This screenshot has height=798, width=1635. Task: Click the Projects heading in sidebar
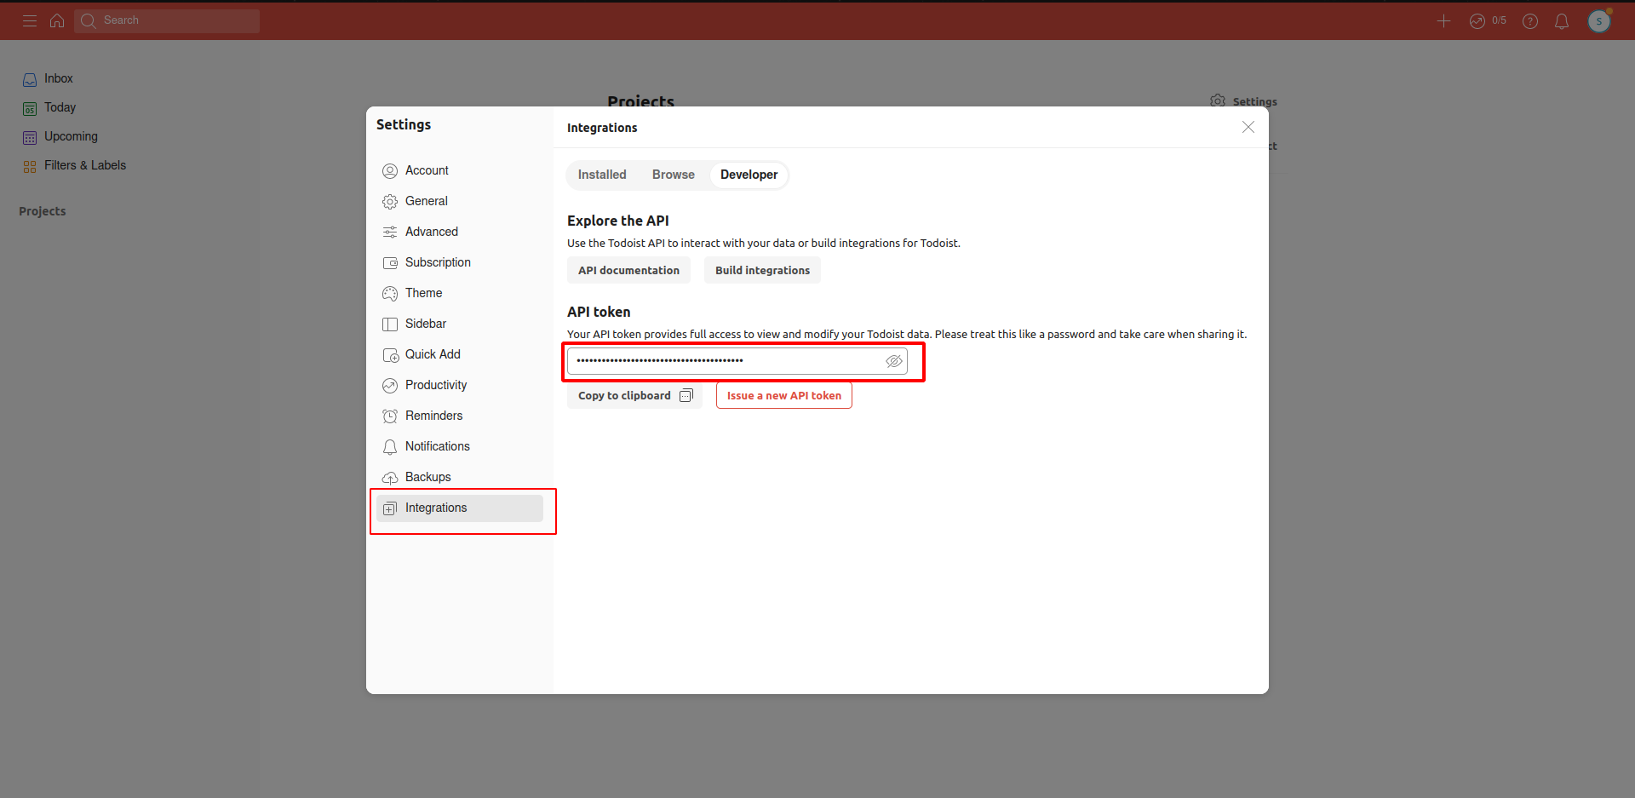pyautogui.click(x=43, y=211)
